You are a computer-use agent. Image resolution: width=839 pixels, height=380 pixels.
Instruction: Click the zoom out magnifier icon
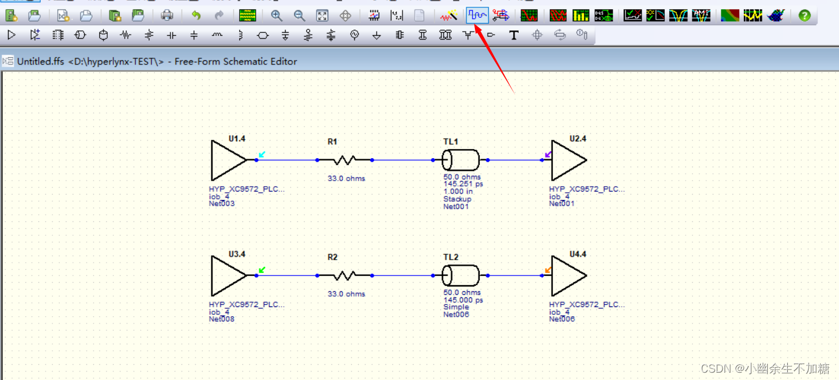(299, 15)
